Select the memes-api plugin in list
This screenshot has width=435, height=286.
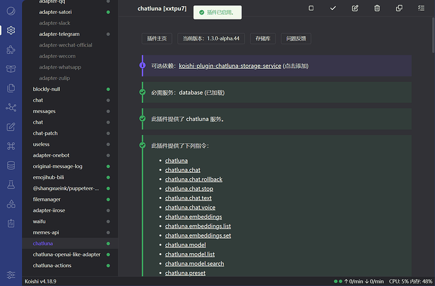coord(47,232)
